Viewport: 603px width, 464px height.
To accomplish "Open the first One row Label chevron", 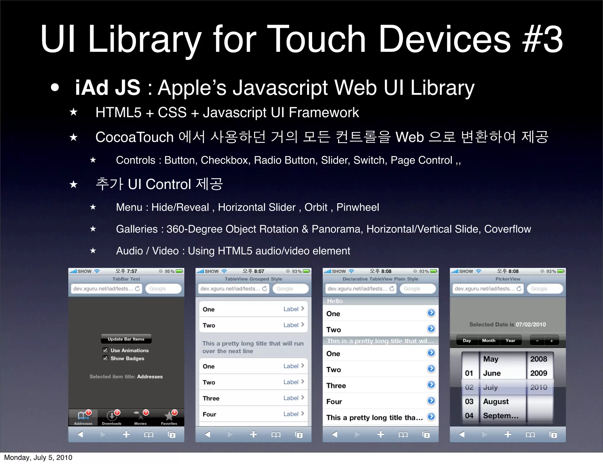I will 302,309.
